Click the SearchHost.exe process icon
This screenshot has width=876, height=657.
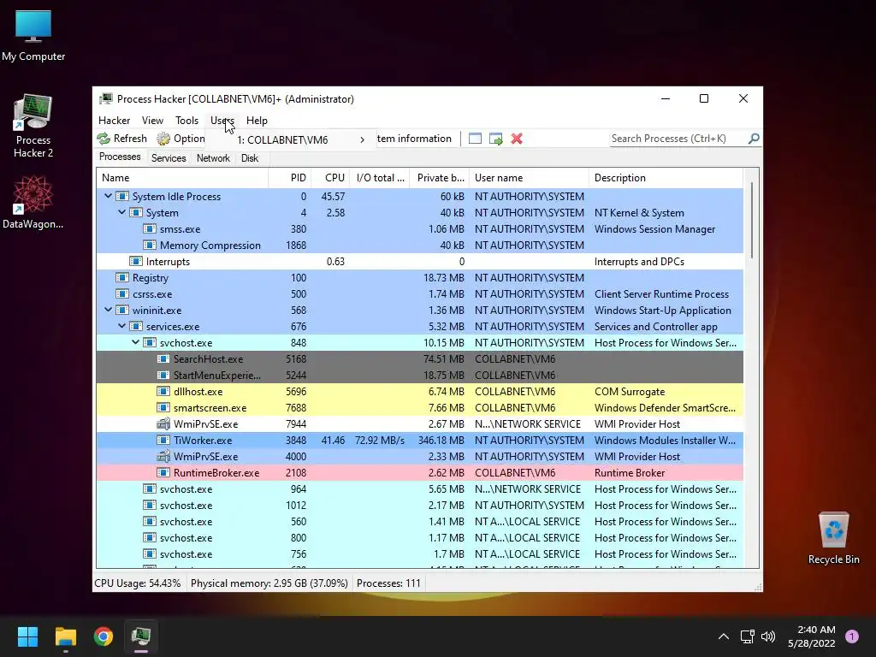[163, 358]
